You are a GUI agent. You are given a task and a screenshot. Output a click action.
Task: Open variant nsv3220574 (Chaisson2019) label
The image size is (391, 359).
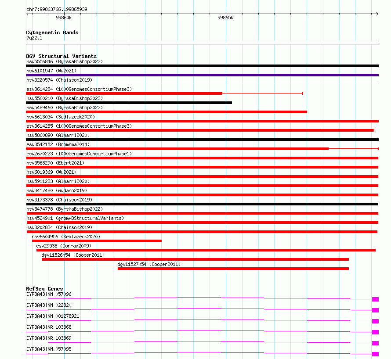pos(59,80)
